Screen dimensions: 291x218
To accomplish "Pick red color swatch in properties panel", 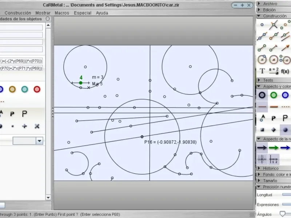I will tap(37, 89).
